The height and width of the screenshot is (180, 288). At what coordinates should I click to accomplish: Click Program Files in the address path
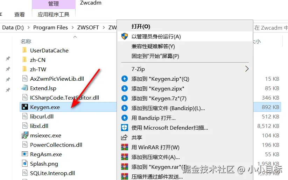point(50,28)
